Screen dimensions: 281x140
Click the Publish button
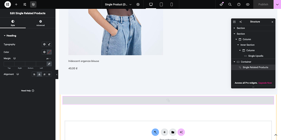point(263,4)
